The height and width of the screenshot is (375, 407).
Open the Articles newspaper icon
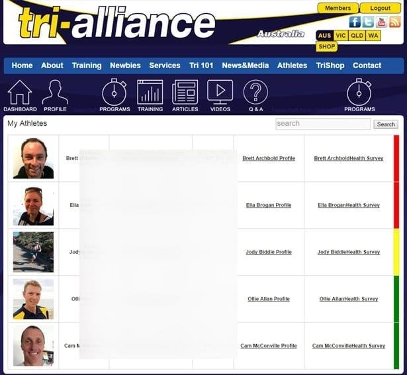point(185,93)
